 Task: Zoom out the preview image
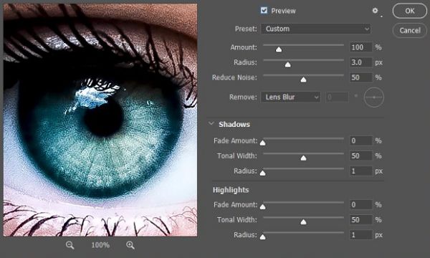pos(70,245)
